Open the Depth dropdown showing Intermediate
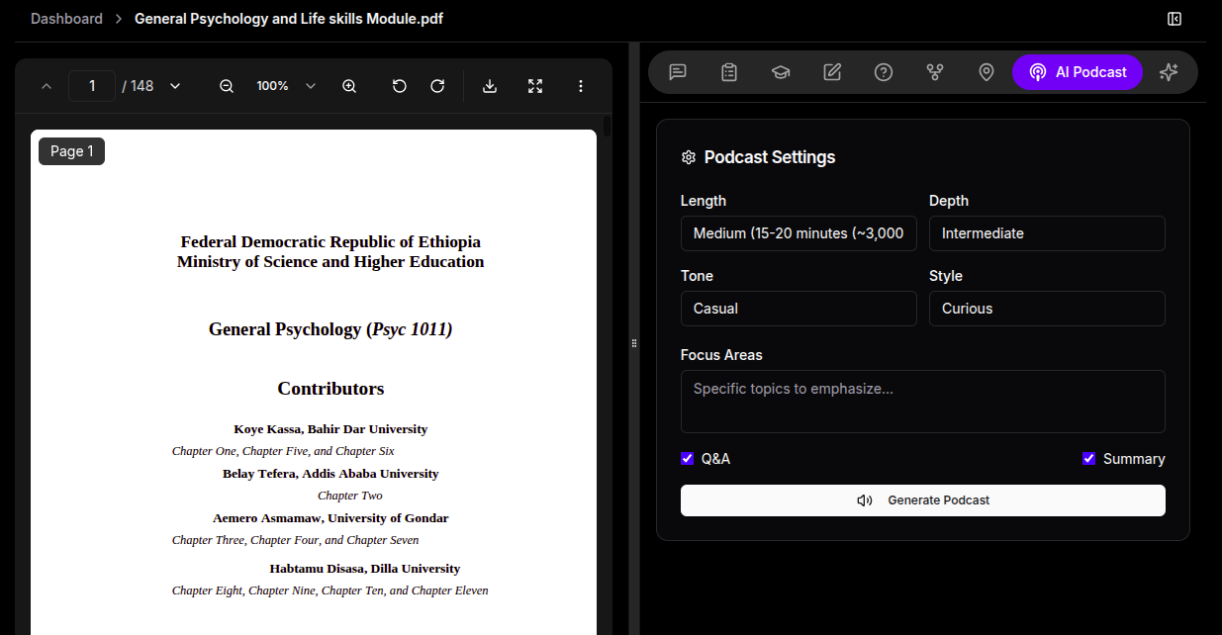1222x635 pixels. 1047,233
